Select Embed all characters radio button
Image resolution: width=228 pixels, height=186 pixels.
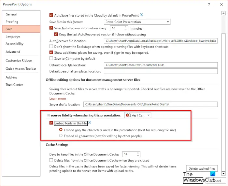pyautogui.click(x=61, y=136)
